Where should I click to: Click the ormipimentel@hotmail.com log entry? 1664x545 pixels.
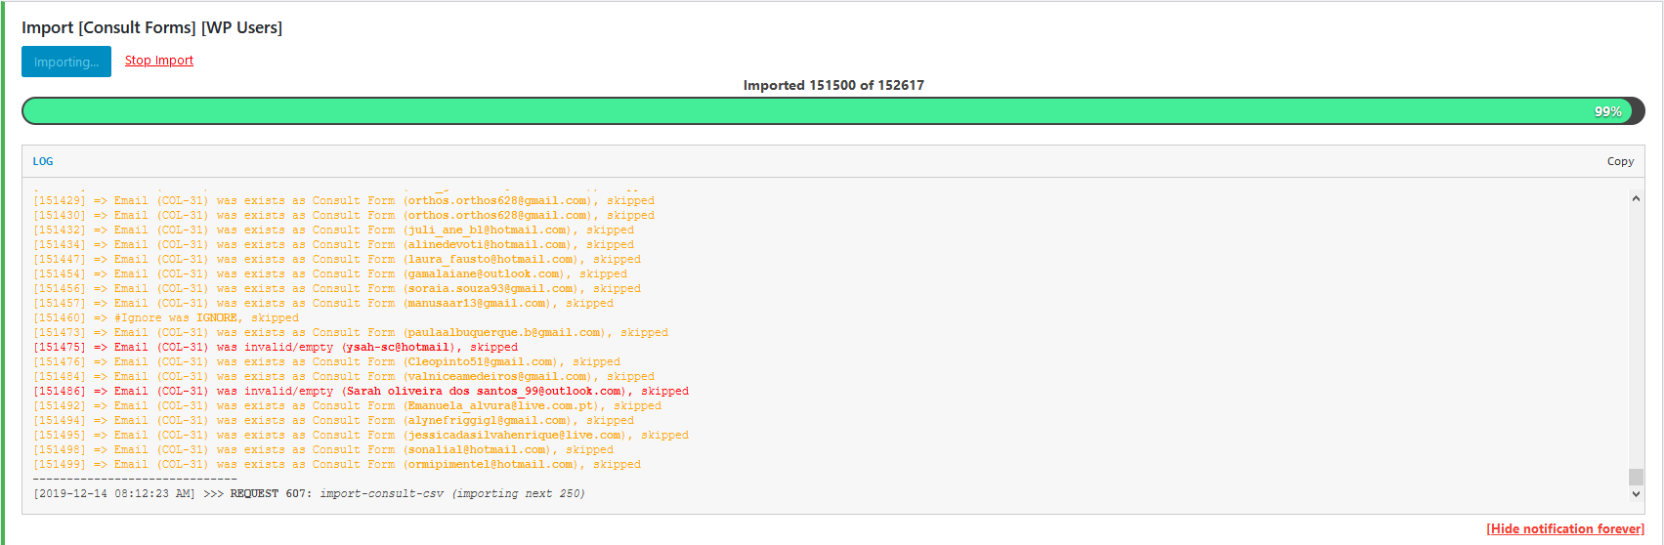[x=337, y=465]
